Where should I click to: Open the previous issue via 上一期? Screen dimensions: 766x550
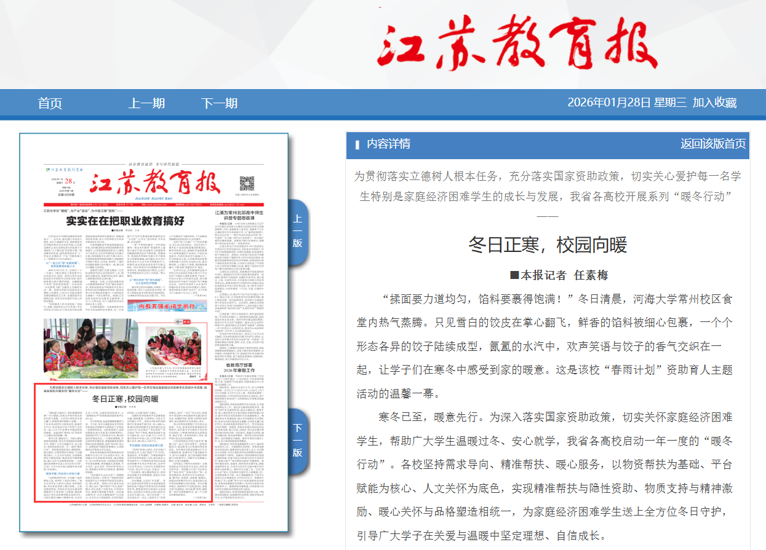[x=146, y=103]
